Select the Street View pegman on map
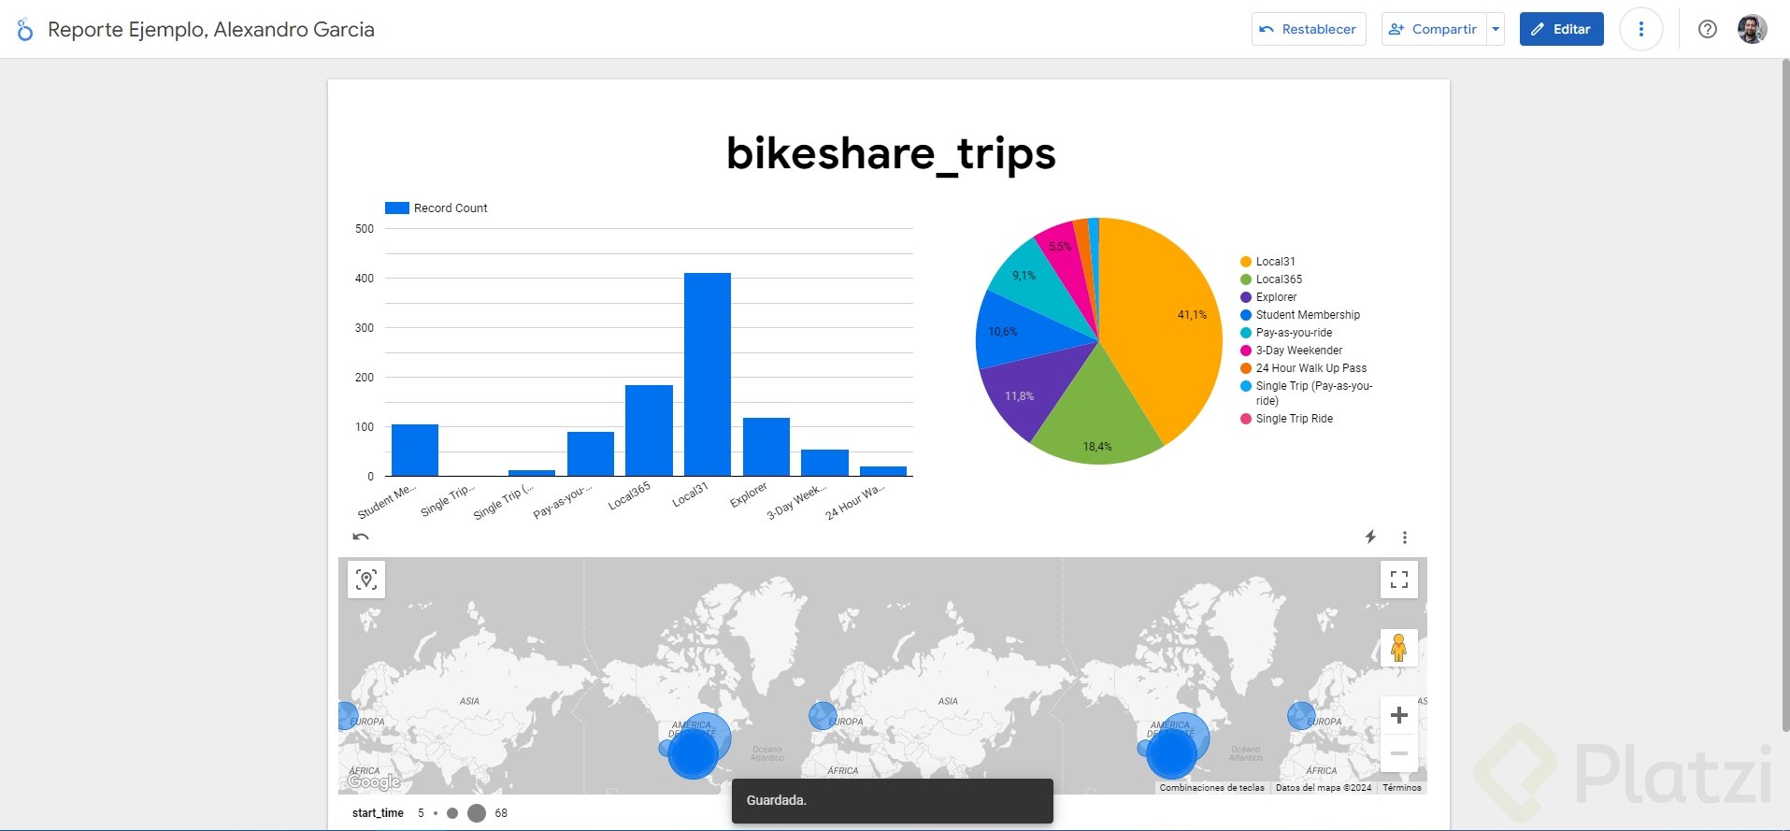 (x=1398, y=648)
